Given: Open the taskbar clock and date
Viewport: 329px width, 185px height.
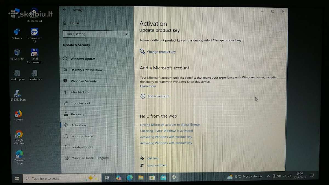Looking at the screenshot, I should pos(299,175).
